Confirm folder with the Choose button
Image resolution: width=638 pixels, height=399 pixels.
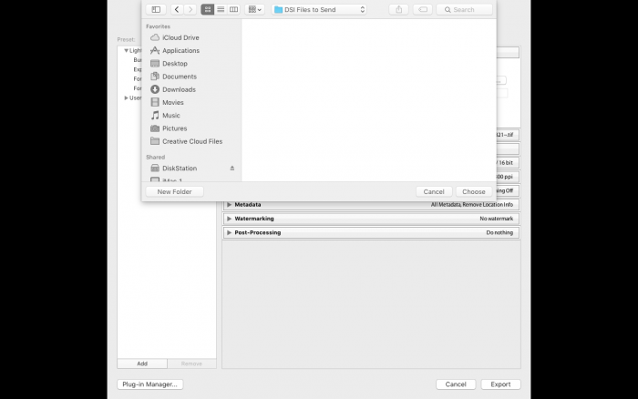(x=474, y=191)
